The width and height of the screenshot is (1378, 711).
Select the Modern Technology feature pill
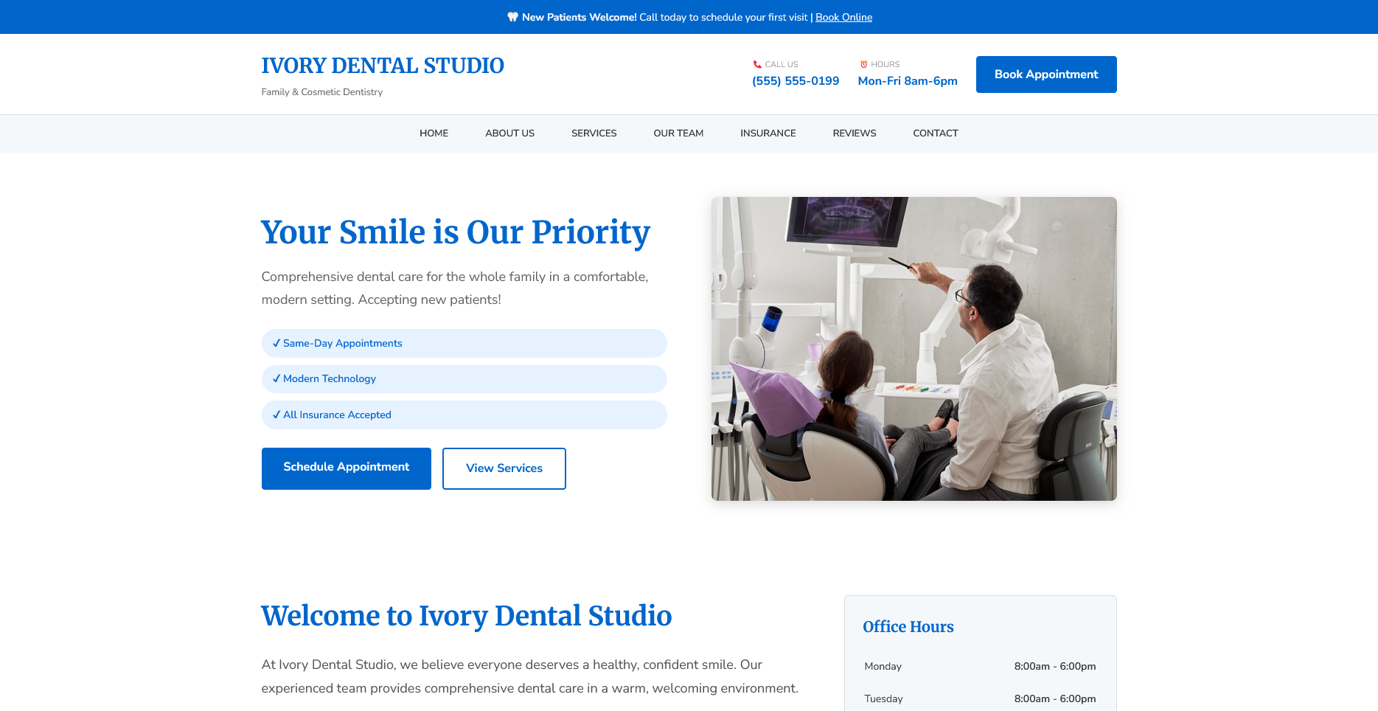[464, 378]
